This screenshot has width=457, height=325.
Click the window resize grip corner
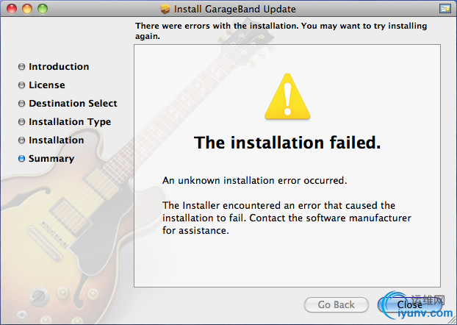tap(453, 321)
